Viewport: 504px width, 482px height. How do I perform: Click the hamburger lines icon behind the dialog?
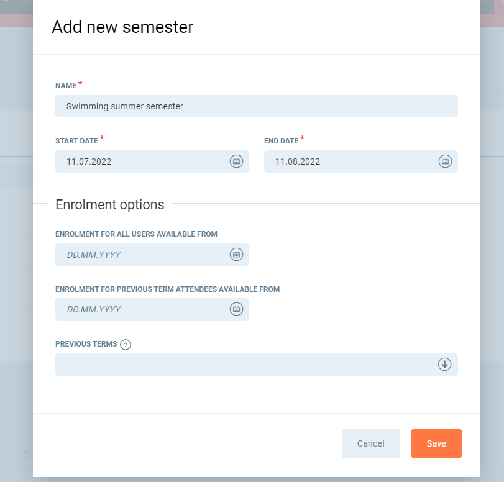25,455
